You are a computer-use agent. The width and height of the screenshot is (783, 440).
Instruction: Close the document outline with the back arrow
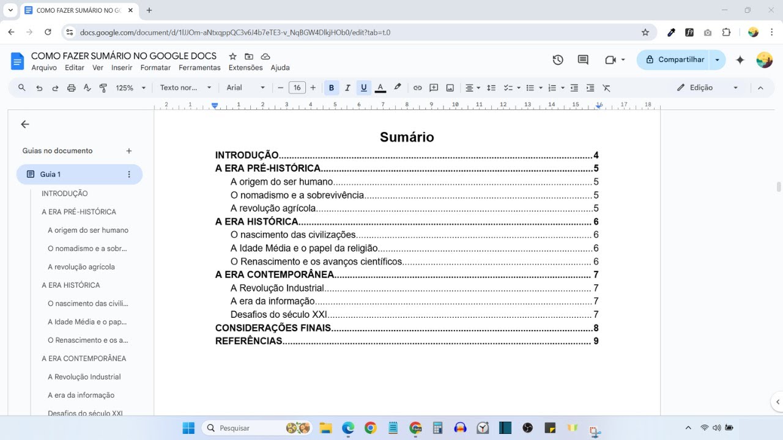click(x=25, y=124)
